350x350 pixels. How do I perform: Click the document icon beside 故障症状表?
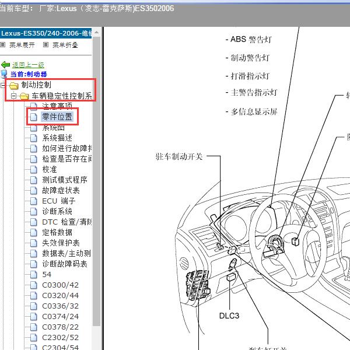tap(34, 191)
